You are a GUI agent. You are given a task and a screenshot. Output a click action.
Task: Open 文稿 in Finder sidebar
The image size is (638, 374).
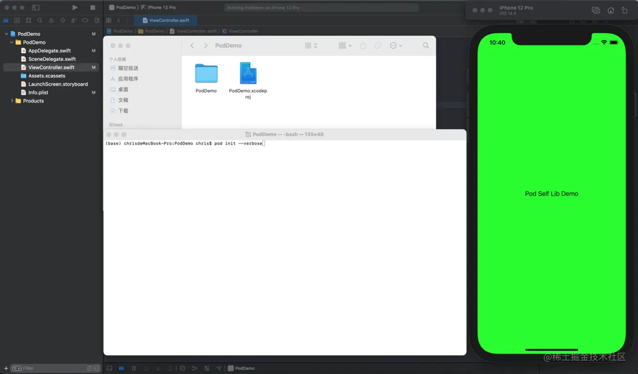119,100
